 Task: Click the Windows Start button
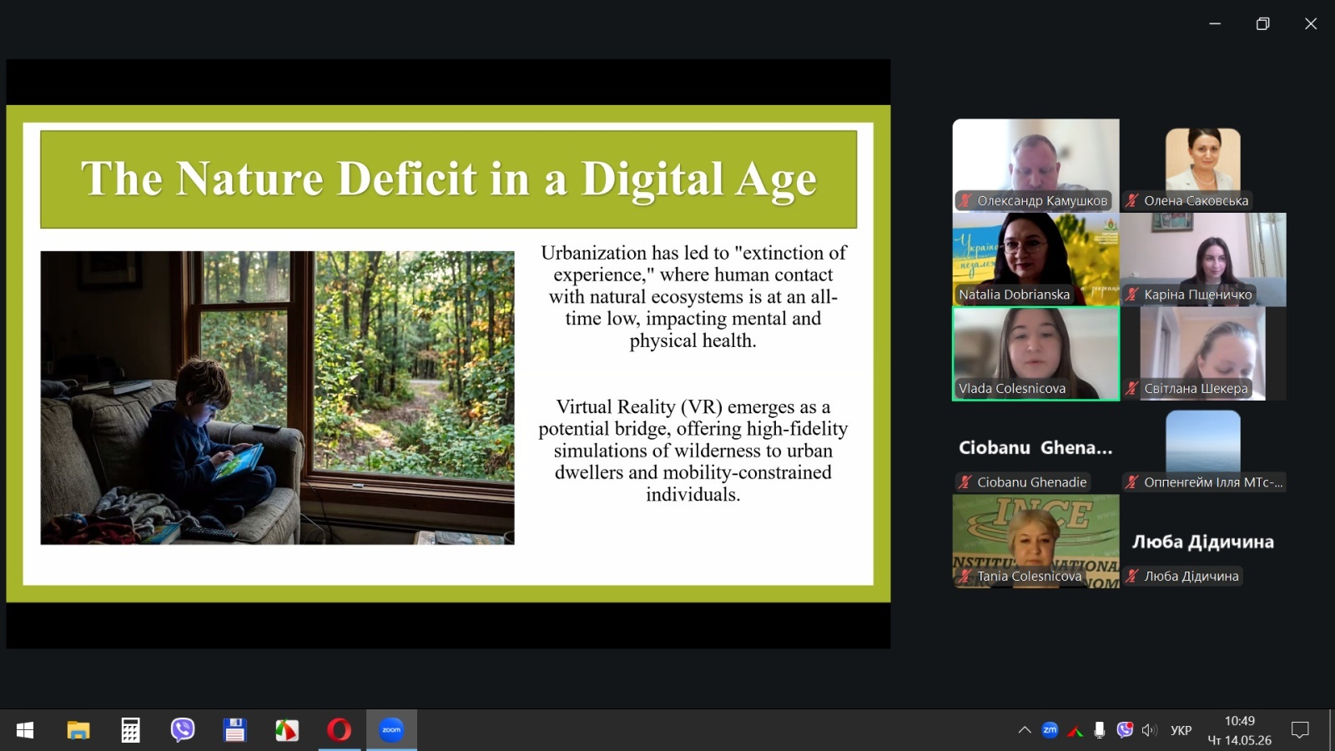tap(25, 730)
